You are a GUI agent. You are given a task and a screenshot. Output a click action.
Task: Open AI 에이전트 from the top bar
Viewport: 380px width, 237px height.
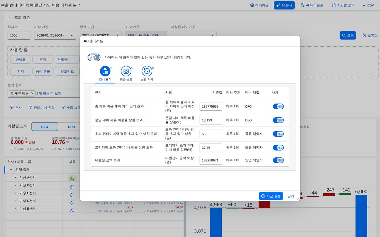(312, 5)
